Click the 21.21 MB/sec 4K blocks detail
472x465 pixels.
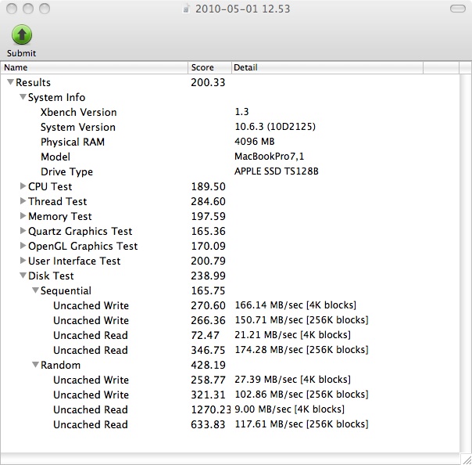292,335
